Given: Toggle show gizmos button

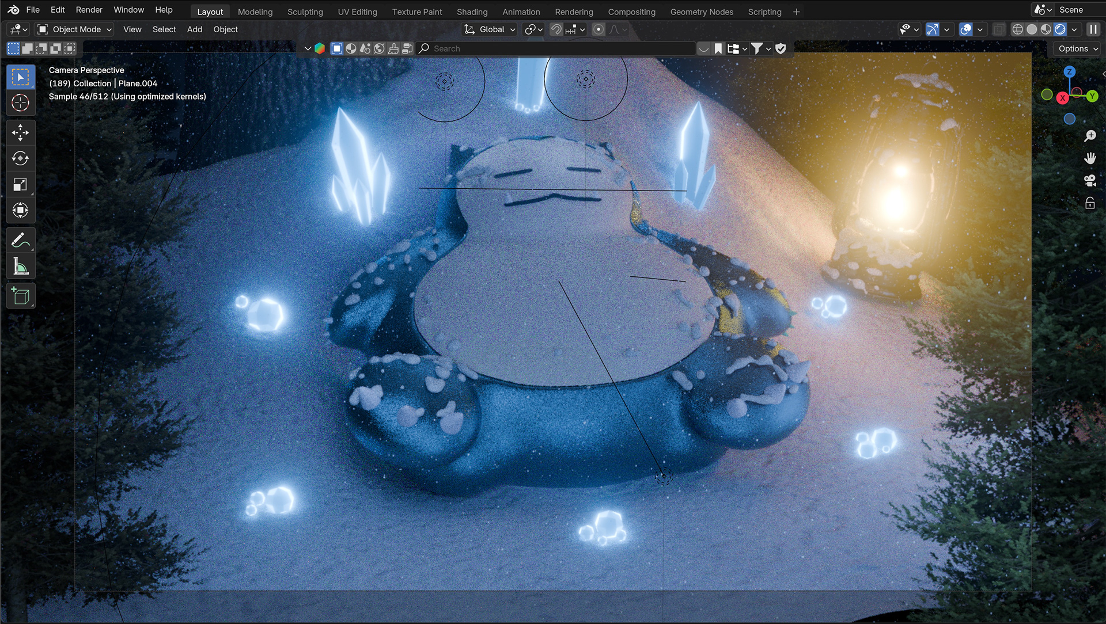Looking at the screenshot, I should pyautogui.click(x=932, y=29).
